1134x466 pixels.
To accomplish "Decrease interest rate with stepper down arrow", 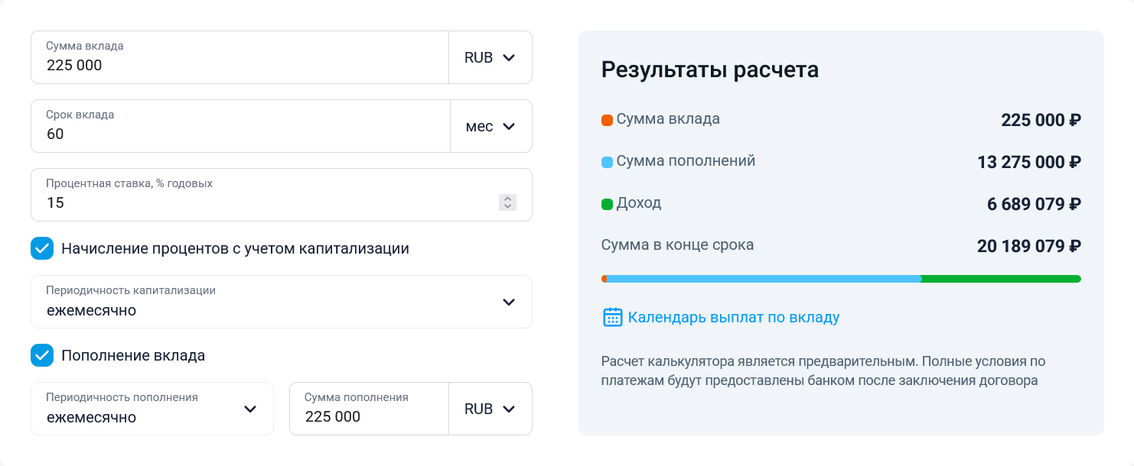I will [507, 206].
